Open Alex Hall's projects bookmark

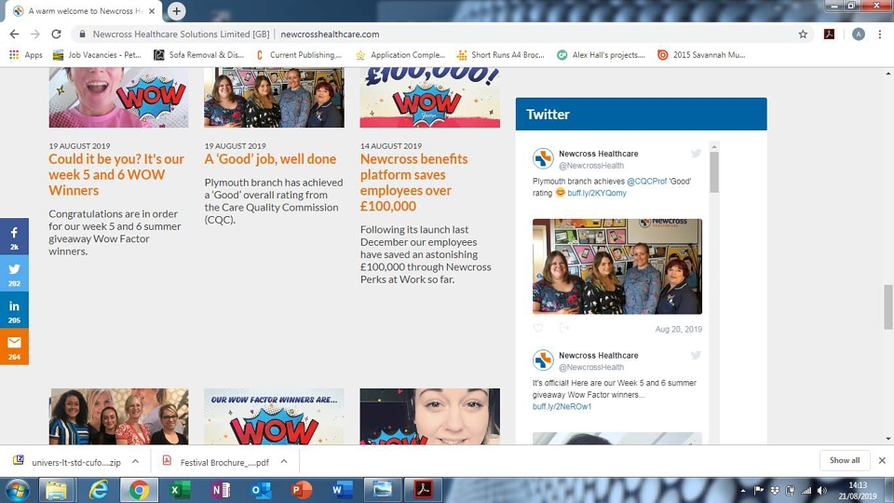coord(602,55)
